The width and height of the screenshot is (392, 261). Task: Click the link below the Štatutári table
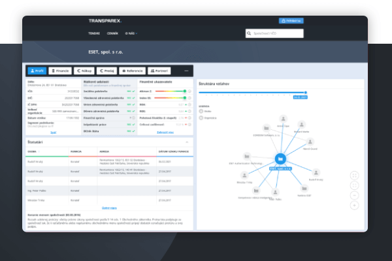click(109, 207)
